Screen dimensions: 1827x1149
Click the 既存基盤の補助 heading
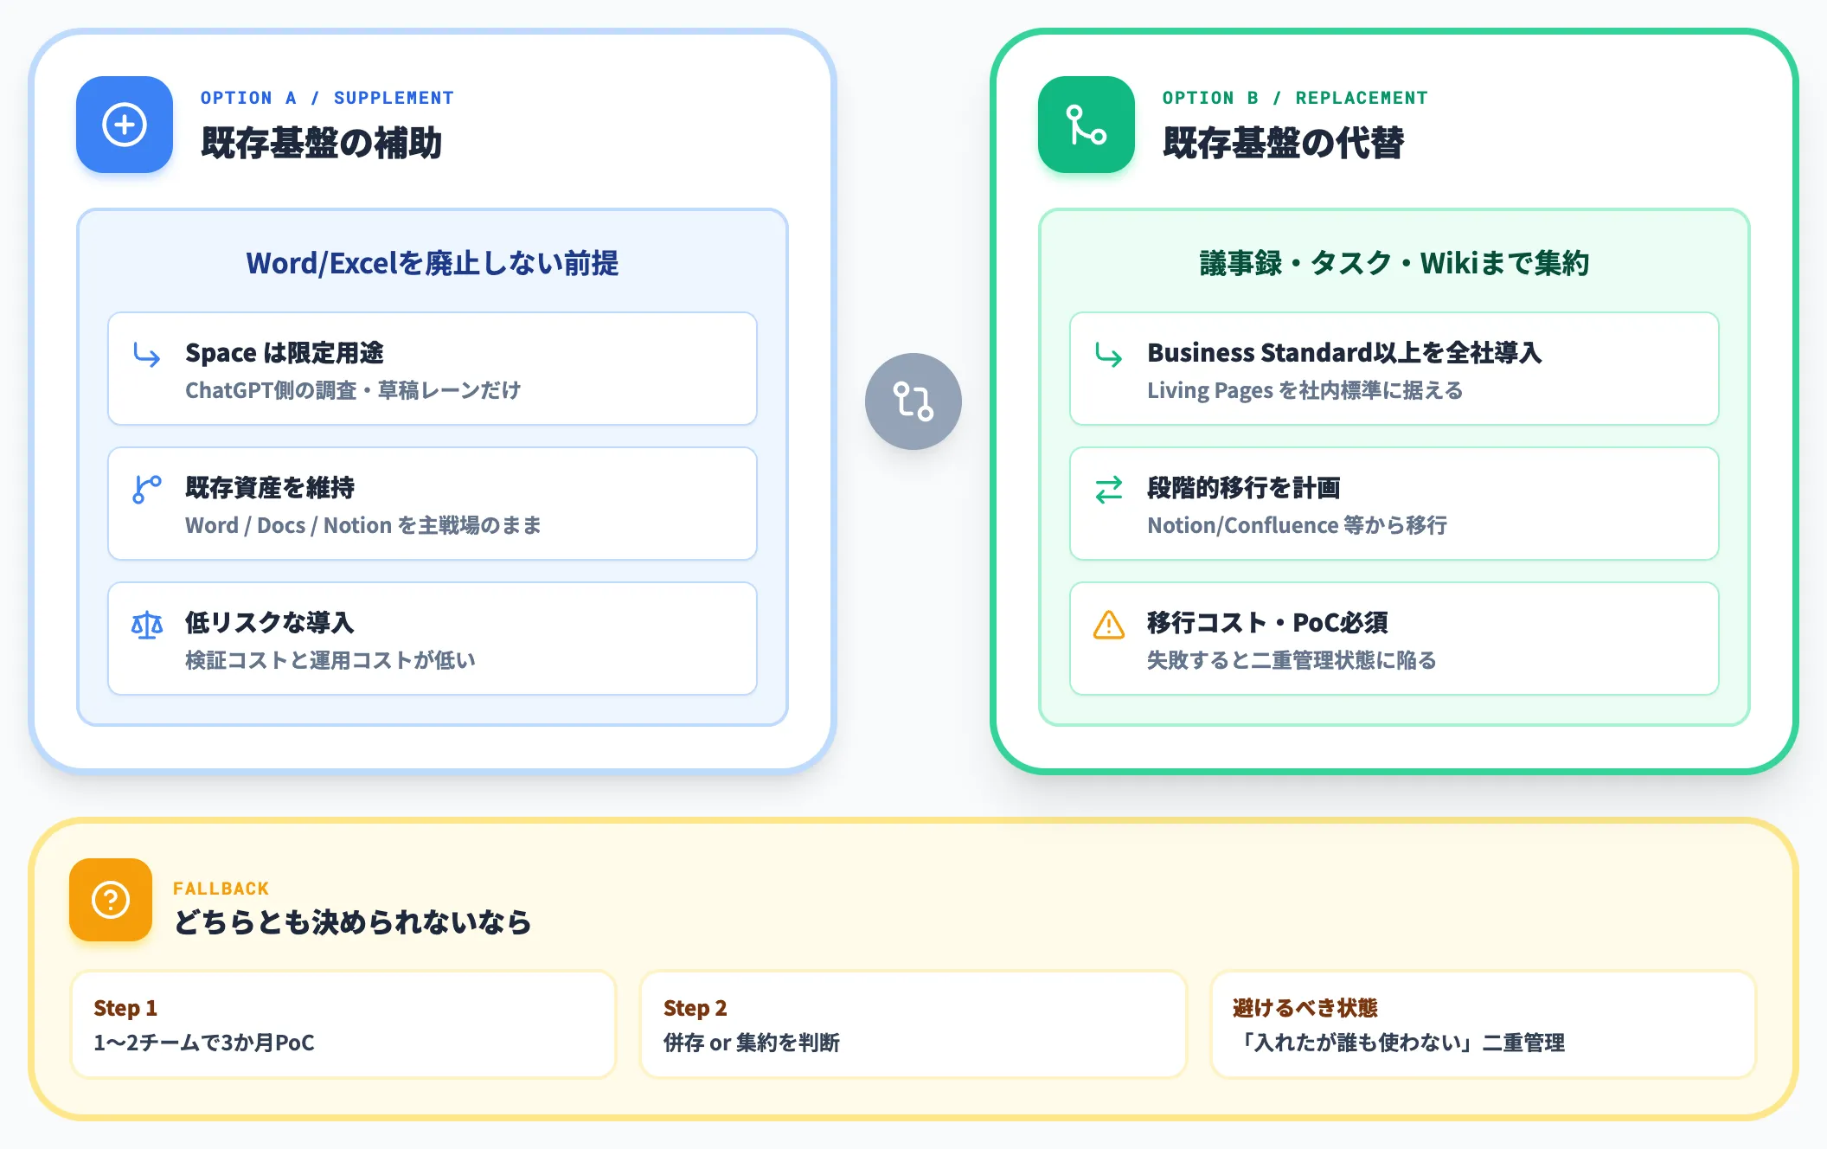click(x=321, y=143)
